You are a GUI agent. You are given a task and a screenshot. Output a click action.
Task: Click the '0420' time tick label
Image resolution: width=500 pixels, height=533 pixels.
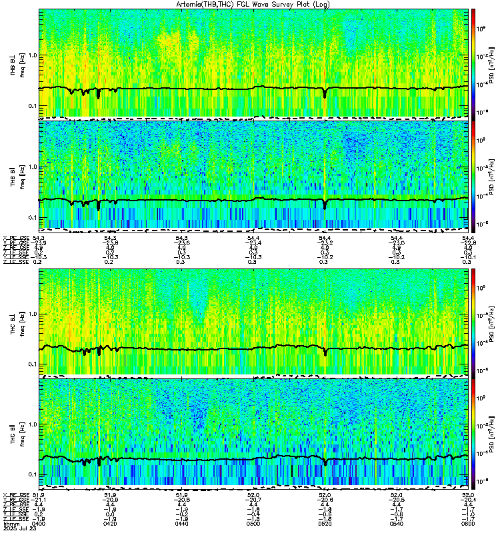(110, 524)
